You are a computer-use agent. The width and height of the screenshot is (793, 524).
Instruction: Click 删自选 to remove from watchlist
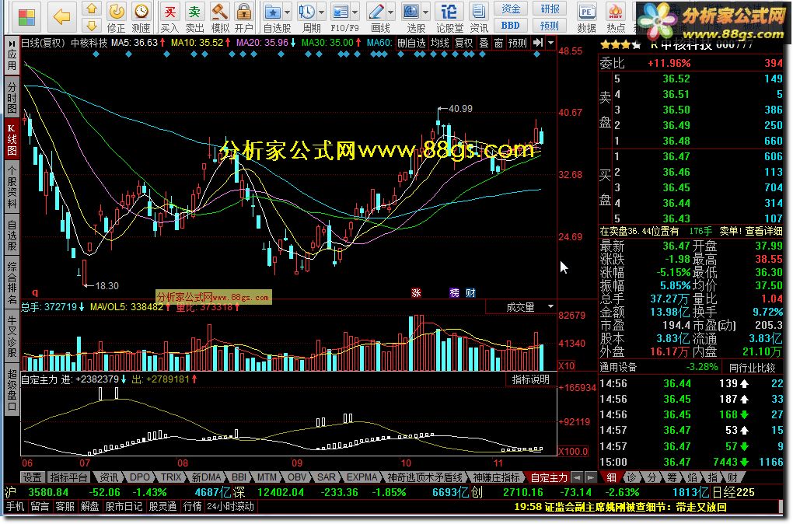(412, 43)
